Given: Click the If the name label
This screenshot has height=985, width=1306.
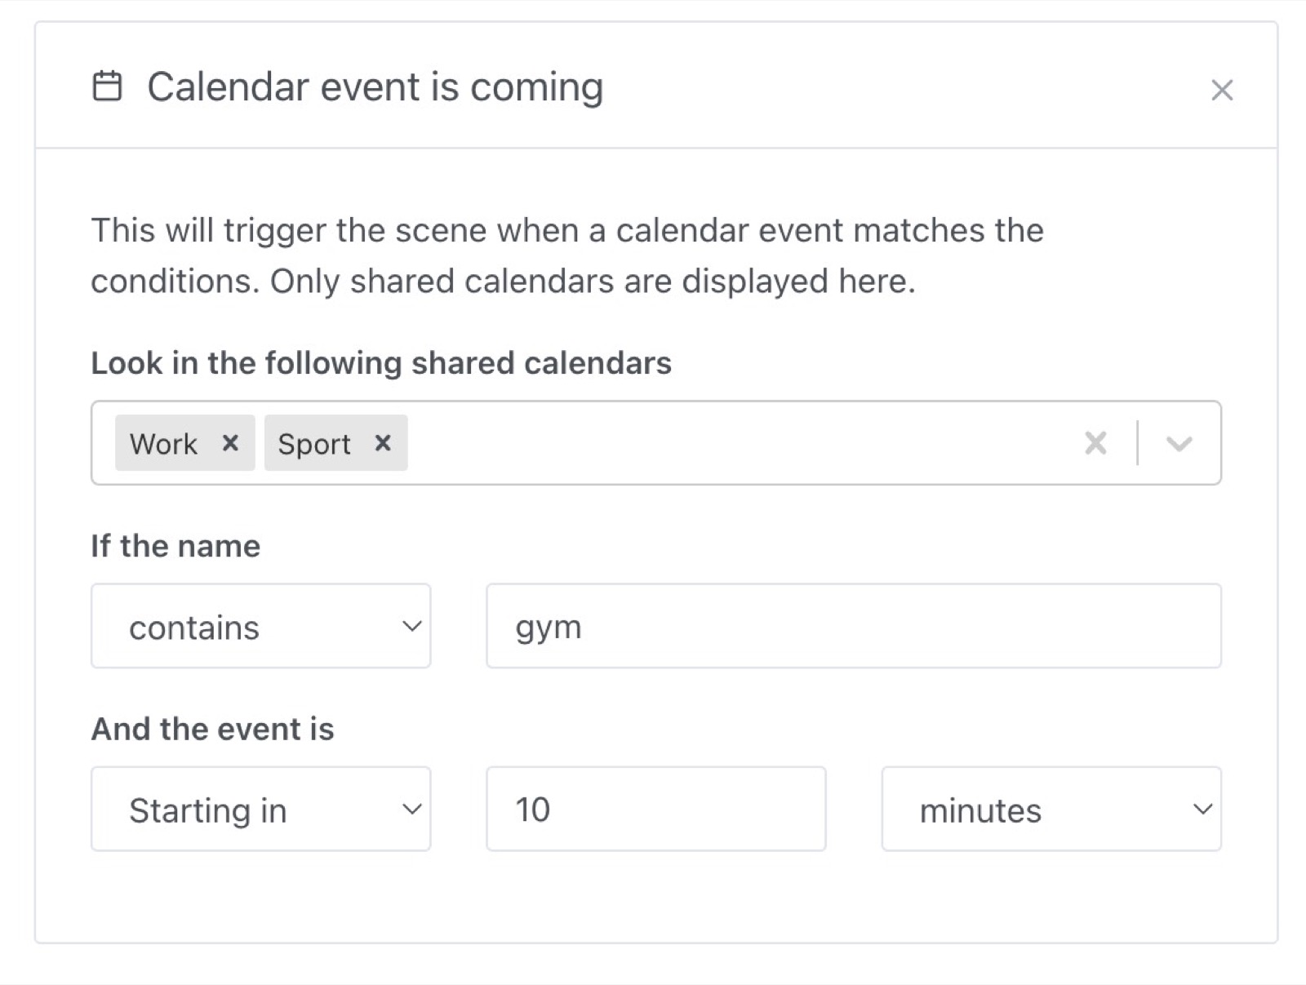Looking at the screenshot, I should click(175, 545).
